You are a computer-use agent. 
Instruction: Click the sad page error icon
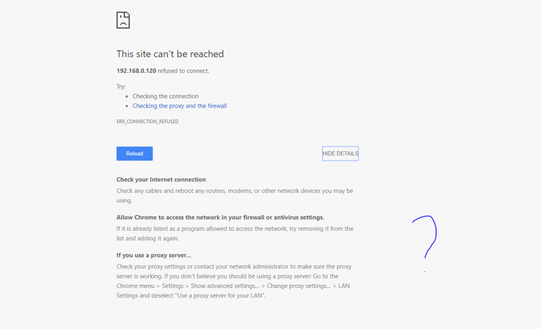(x=123, y=20)
